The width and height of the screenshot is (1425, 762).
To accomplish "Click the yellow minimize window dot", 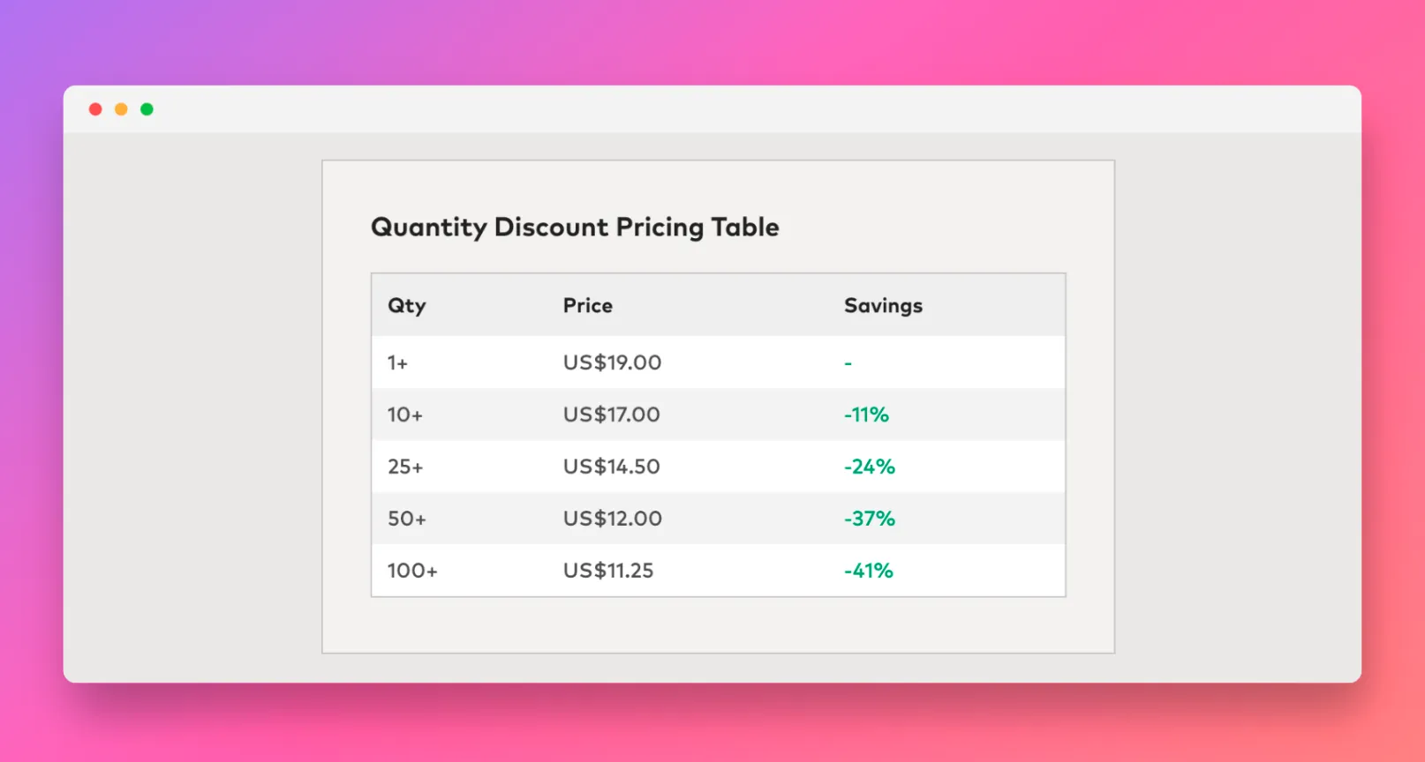I will 121,109.
